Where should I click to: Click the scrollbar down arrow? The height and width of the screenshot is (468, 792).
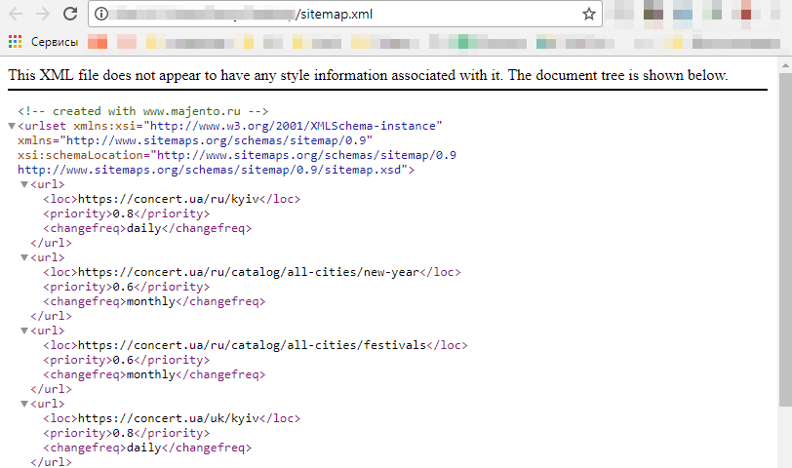[784, 460]
